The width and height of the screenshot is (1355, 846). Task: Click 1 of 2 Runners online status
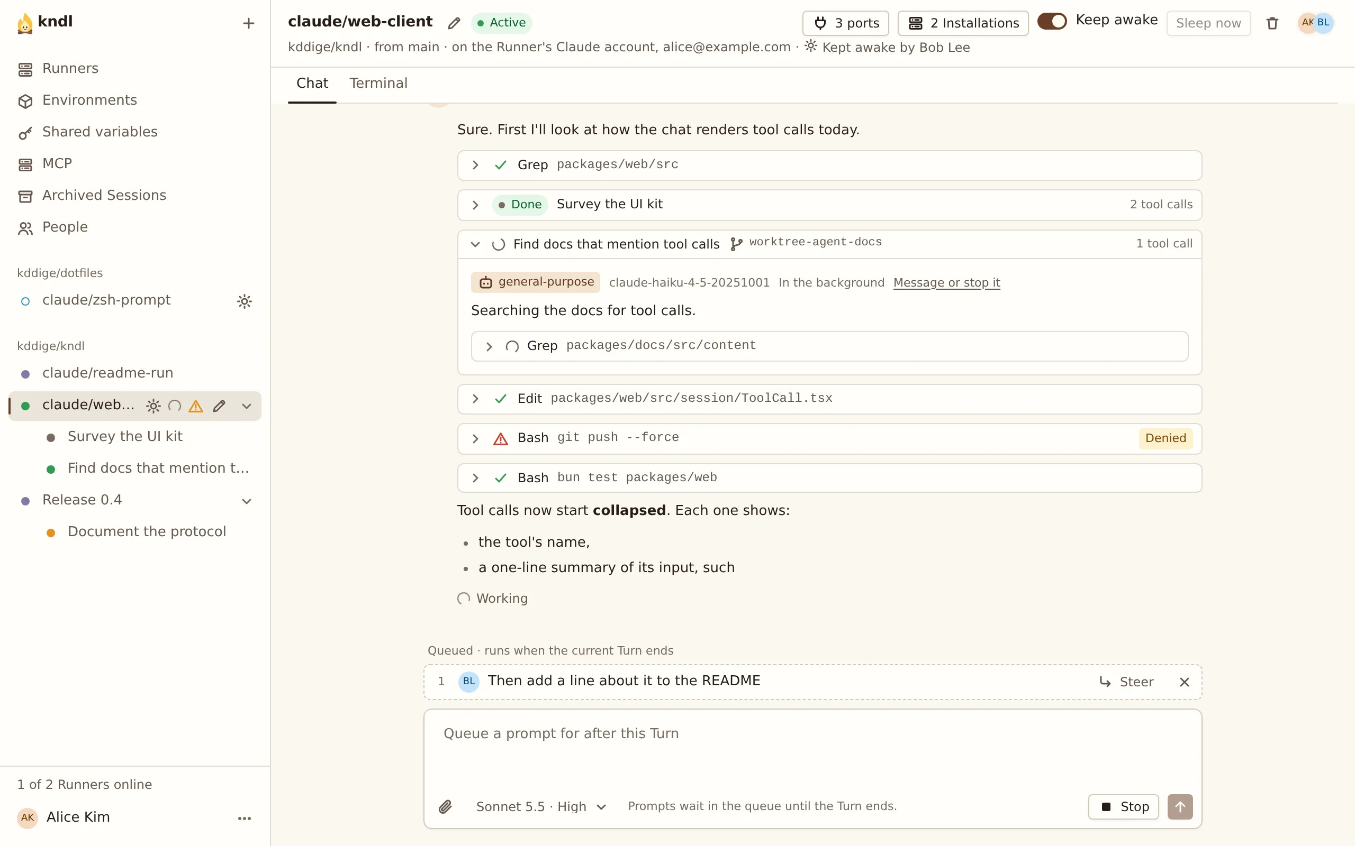85,785
